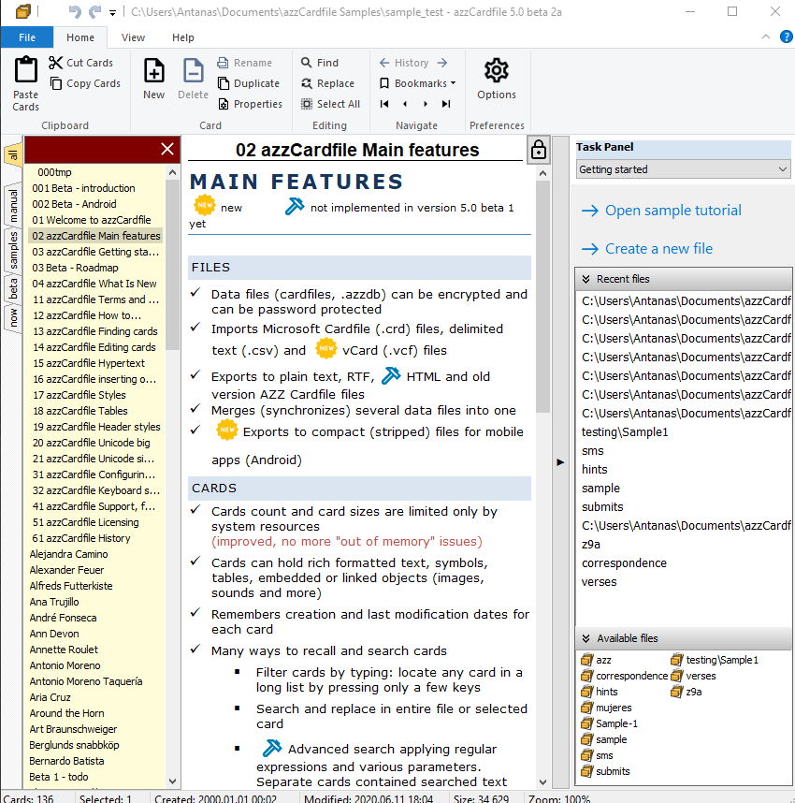Open recent file 'correspondence'

click(624, 563)
